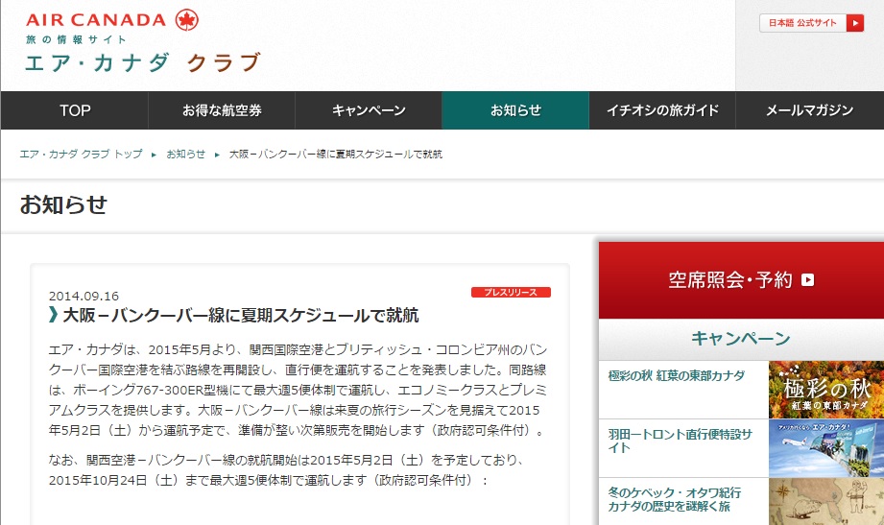This screenshot has height=525, width=884.
Task: Click the article paragraph starting エア・カナダは、2015年5月より
Action: [298, 390]
